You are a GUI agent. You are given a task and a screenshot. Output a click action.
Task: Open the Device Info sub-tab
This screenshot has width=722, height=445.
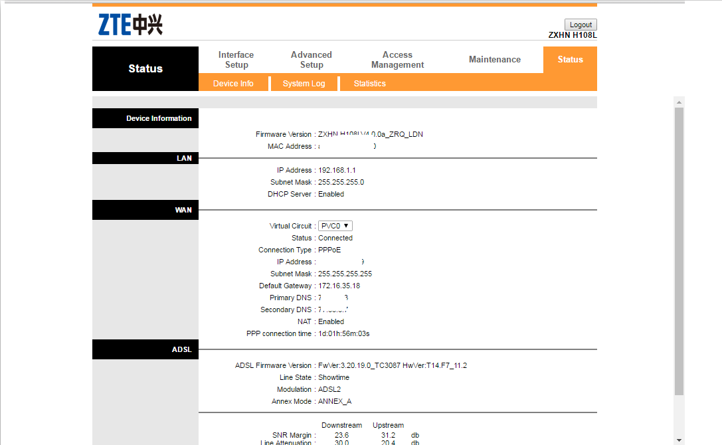pos(233,84)
